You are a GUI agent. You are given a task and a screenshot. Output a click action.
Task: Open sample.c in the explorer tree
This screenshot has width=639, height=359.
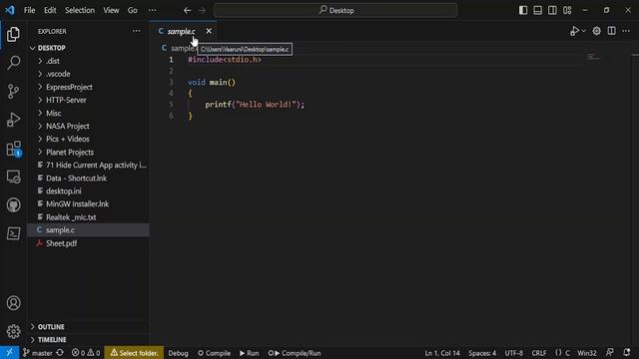point(88,230)
